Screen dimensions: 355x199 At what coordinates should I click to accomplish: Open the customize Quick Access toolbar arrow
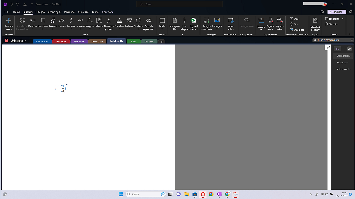(32, 4)
